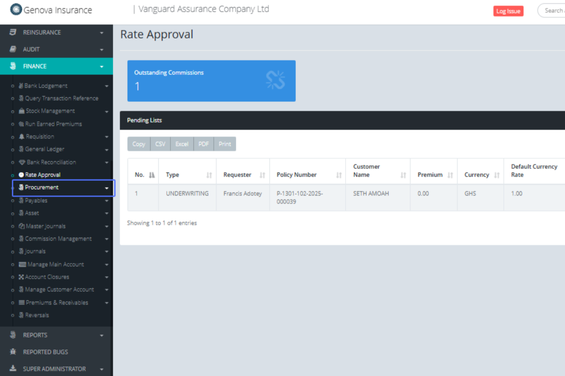
Task: Click the Requisition bell icon
Action: click(x=22, y=137)
